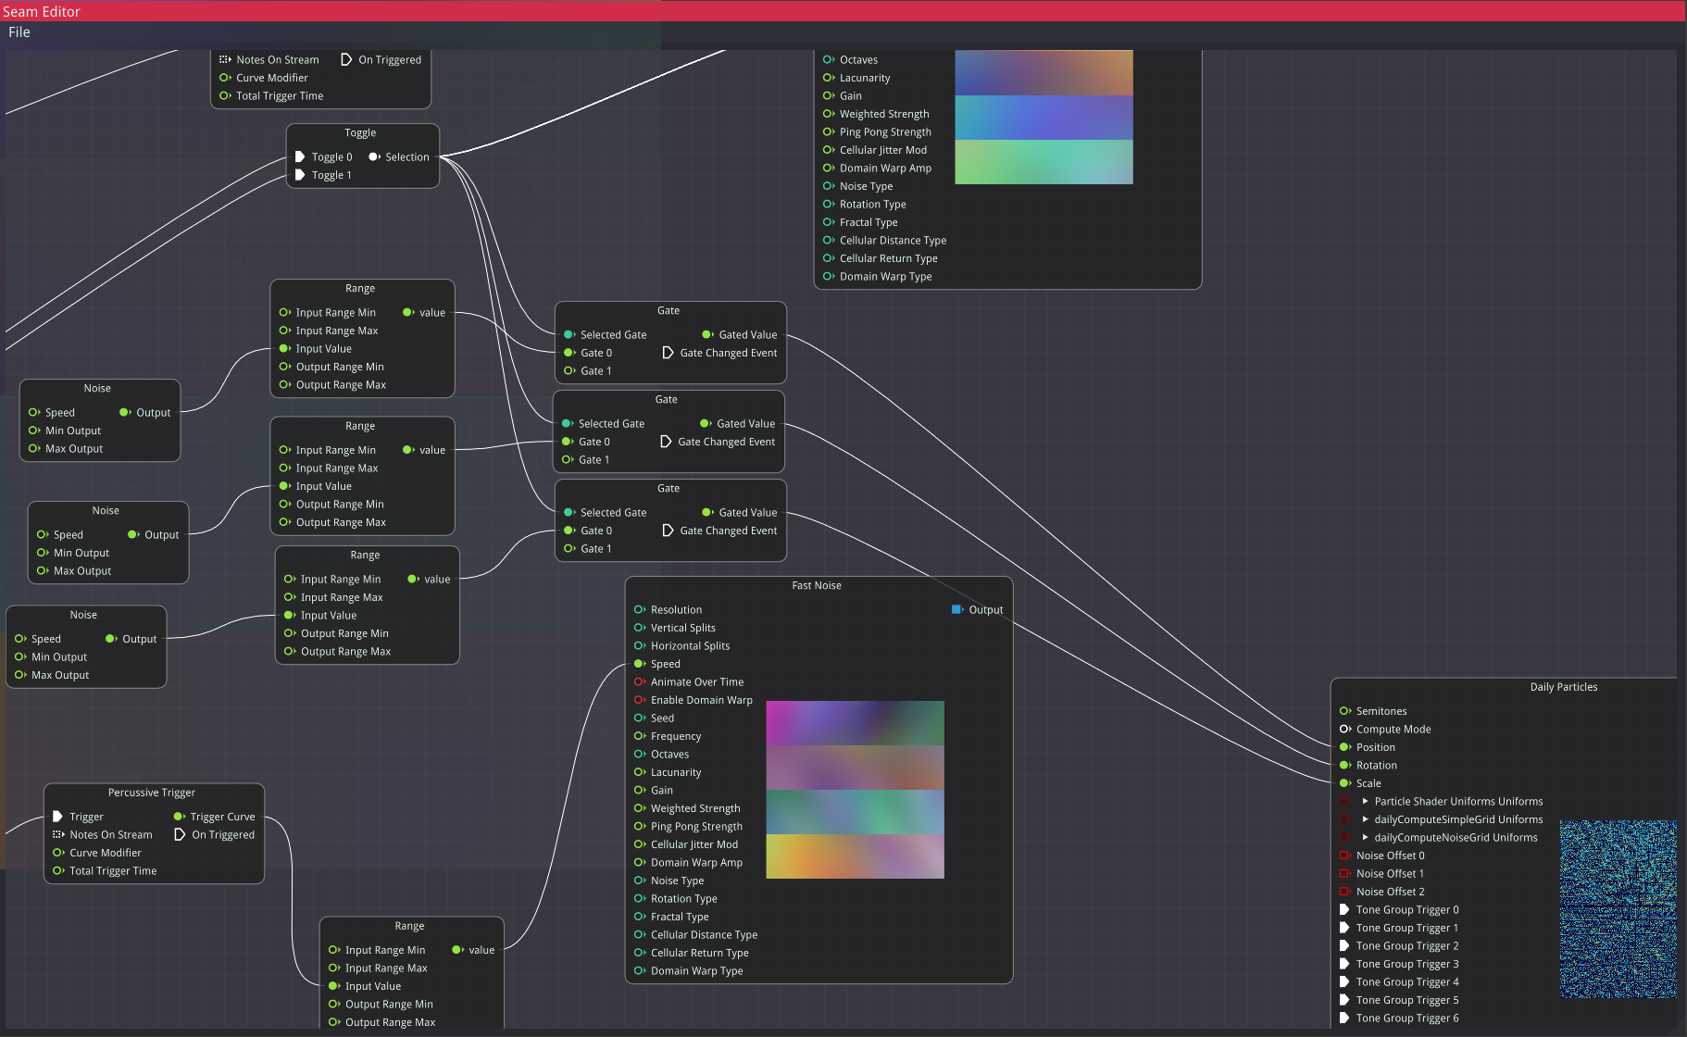Click Fast Noise Domain Warp Type label
The height and width of the screenshot is (1037, 1687).
tap(696, 971)
